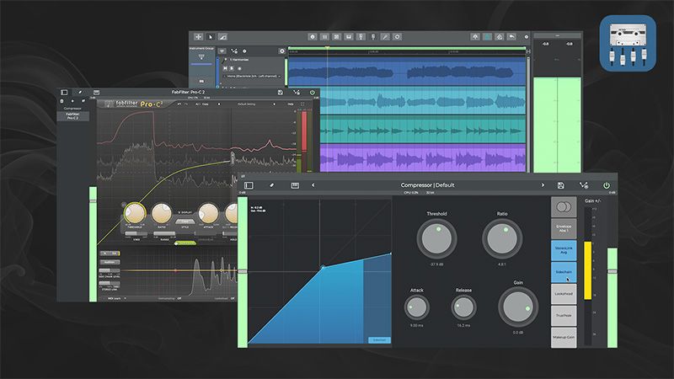The image size is (674, 379).
Task: Select the move tool in DAW toolbar
Action: pos(198,37)
